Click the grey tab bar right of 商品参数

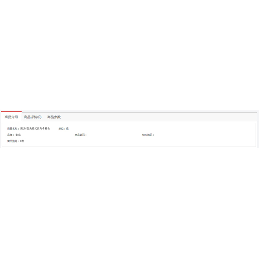coord(162,117)
